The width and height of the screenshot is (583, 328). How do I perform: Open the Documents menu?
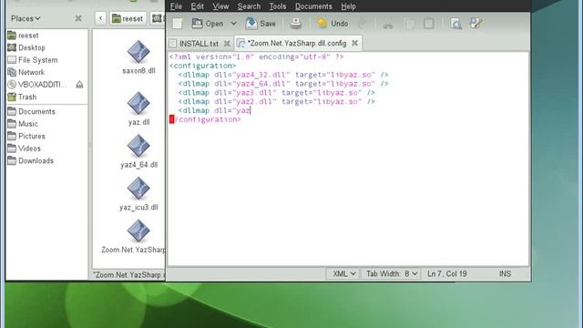313,6
